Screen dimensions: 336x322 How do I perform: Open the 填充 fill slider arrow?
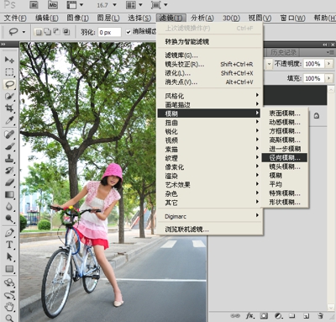pyautogui.click(x=329, y=78)
